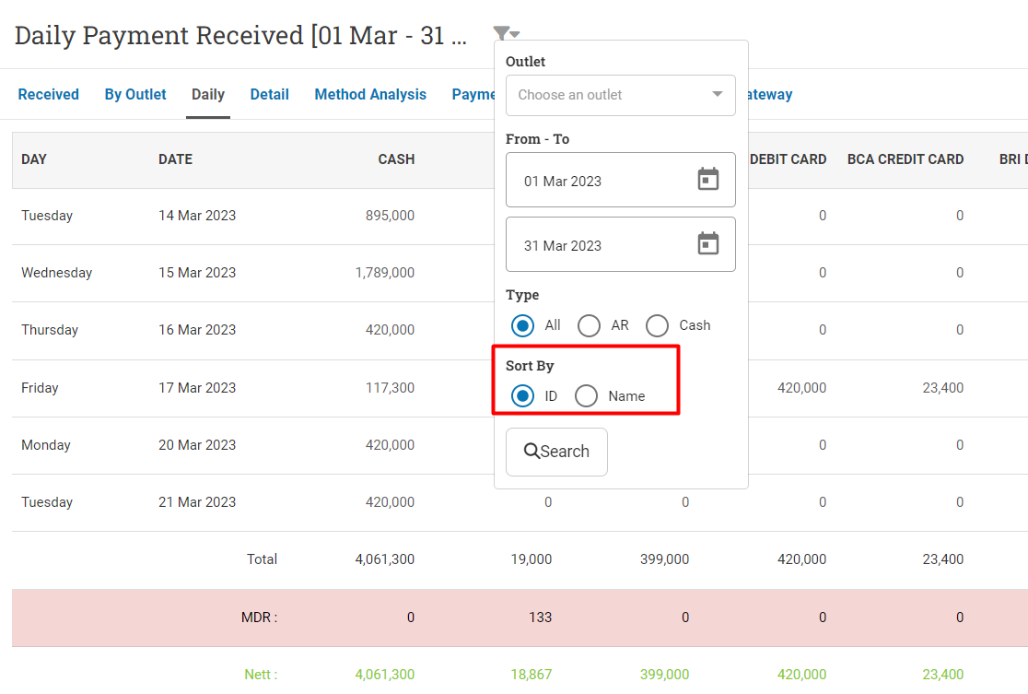Click the CASH column header
This screenshot has width=1028, height=694.
click(x=397, y=159)
